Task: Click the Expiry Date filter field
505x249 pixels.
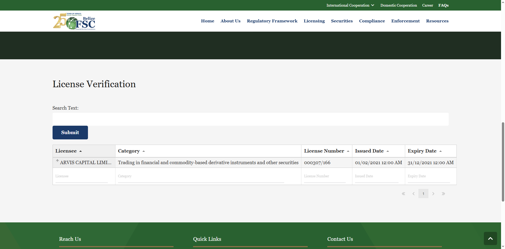Action: [429, 176]
